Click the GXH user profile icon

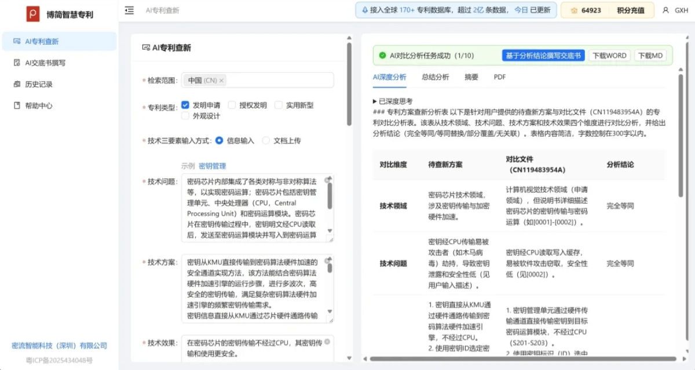pyautogui.click(x=665, y=10)
